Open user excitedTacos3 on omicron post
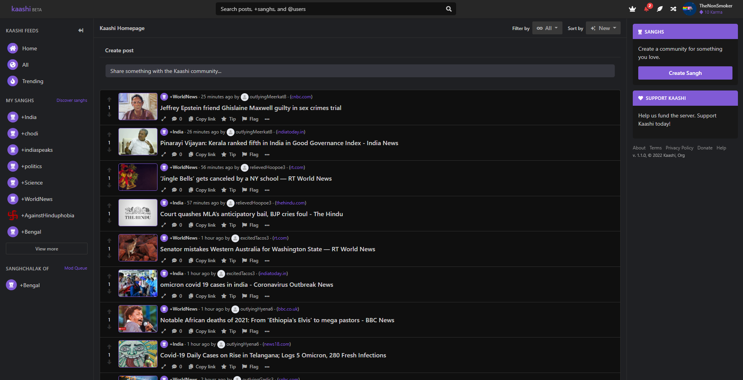The image size is (743, 380). (240, 273)
